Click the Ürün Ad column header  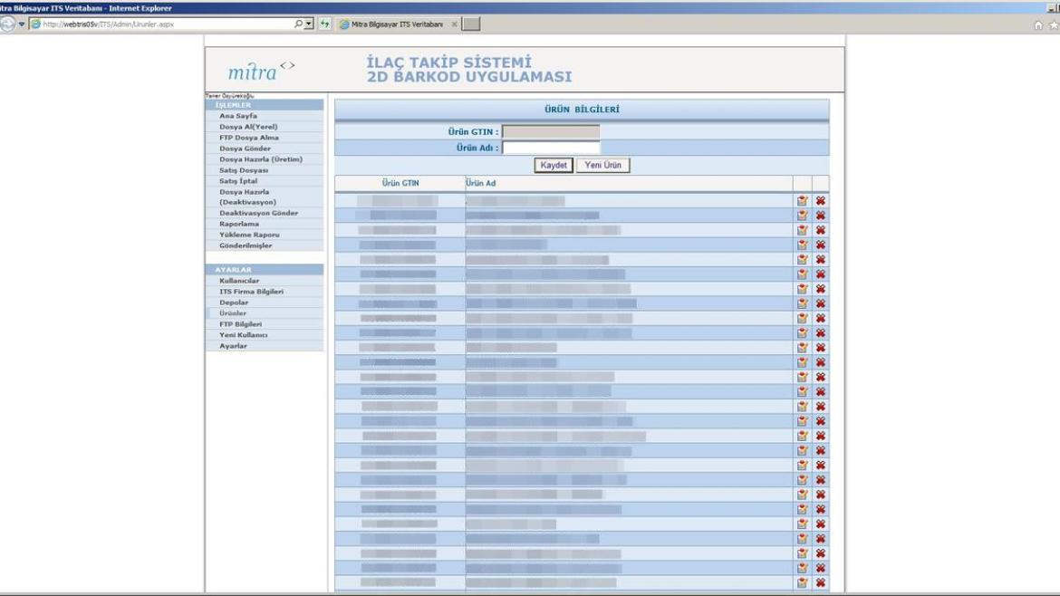click(481, 183)
